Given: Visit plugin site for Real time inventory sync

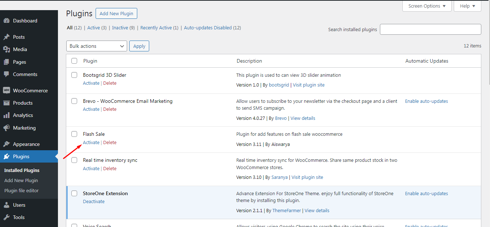Looking at the screenshot, I should tap(307, 177).
